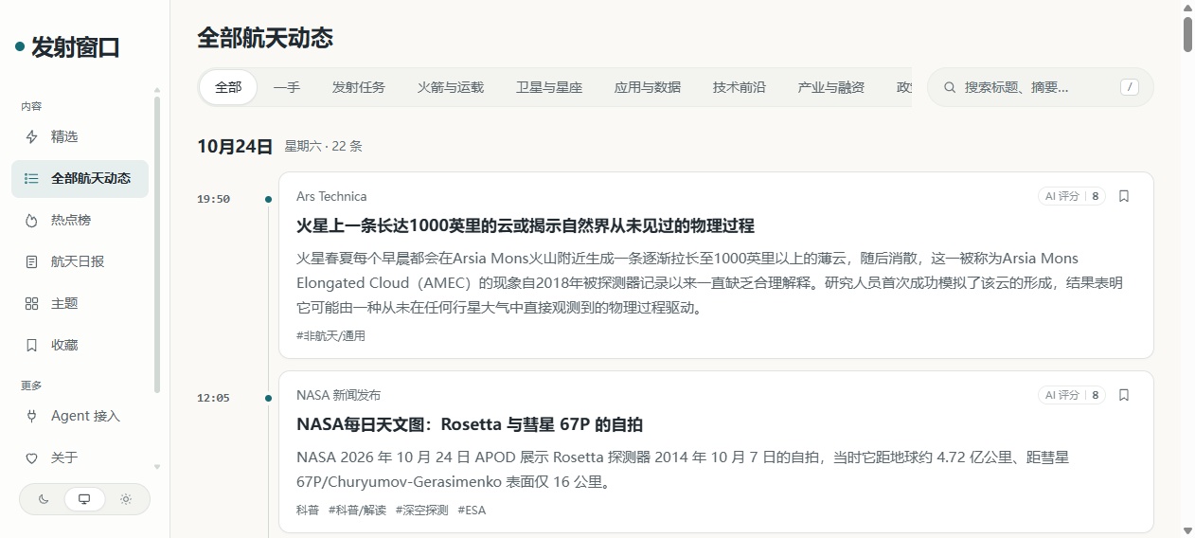Click AI 评分 8 badge on Ars Technica card
Image resolution: width=1195 pixels, height=538 pixels.
1072,196
